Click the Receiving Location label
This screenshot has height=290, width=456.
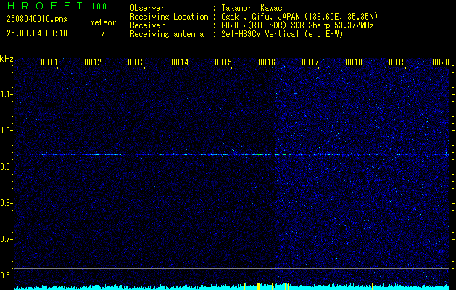click(x=169, y=17)
